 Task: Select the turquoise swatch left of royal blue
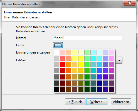(93, 71)
